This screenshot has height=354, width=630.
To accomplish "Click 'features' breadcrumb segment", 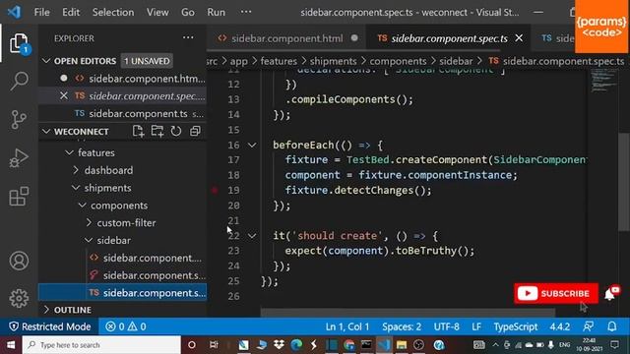I will (279, 61).
